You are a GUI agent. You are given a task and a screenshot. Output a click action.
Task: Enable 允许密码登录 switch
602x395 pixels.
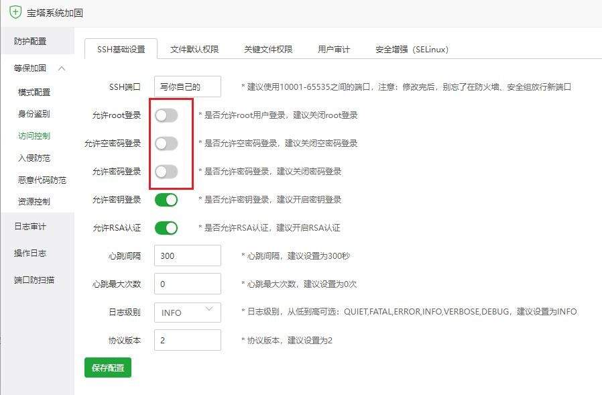(x=166, y=172)
